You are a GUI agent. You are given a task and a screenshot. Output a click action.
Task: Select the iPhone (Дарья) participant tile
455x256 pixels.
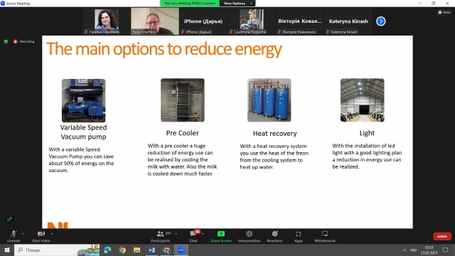[203, 21]
